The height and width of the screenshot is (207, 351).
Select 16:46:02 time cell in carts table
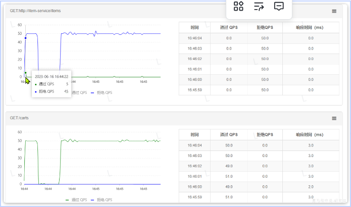[194, 166]
